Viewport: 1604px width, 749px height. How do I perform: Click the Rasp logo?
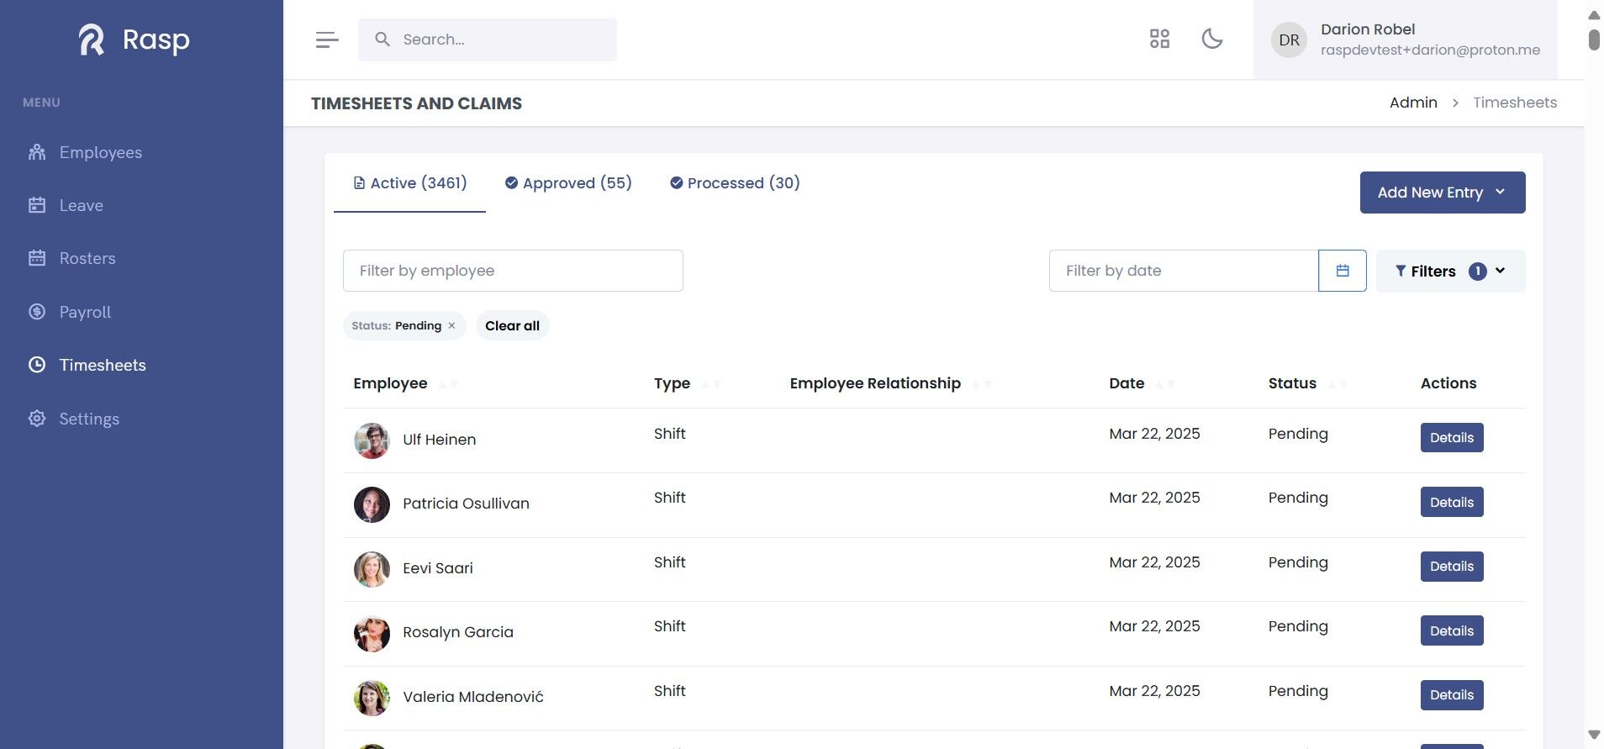pyautogui.click(x=135, y=40)
